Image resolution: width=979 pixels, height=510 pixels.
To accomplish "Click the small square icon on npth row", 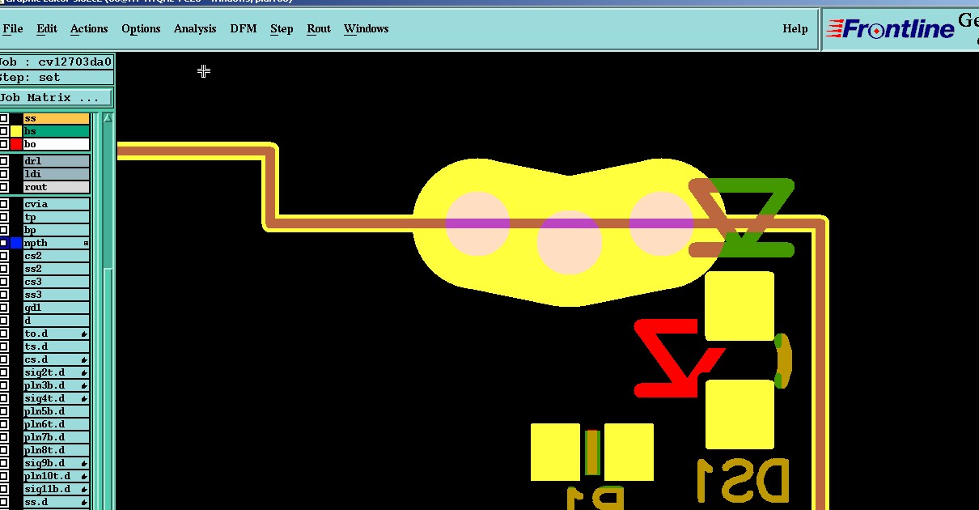I will [86, 244].
